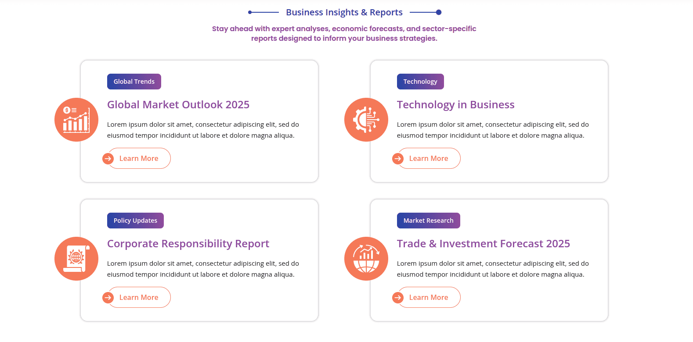Open the Corporate Responsibility Report title
The width and height of the screenshot is (693, 342).
[x=188, y=244]
